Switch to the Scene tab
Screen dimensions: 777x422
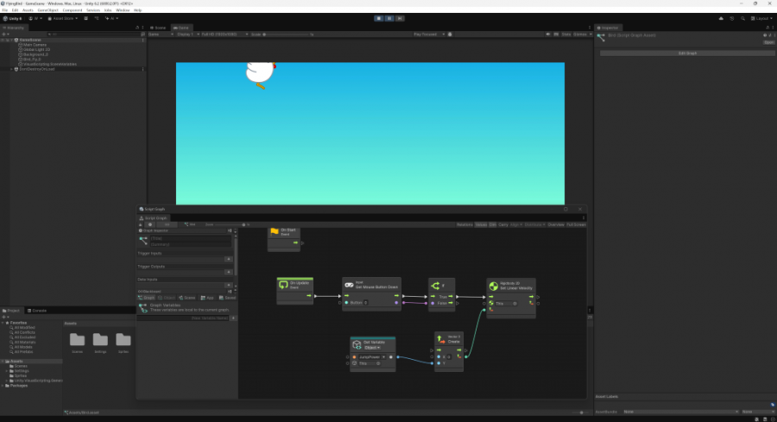pos(158,28)
